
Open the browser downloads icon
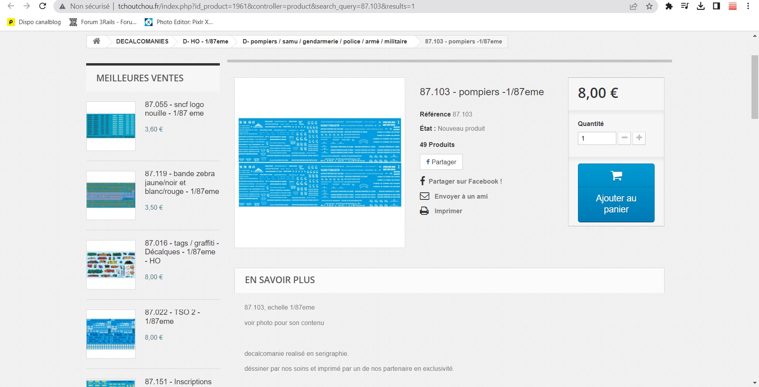(700, 6)
